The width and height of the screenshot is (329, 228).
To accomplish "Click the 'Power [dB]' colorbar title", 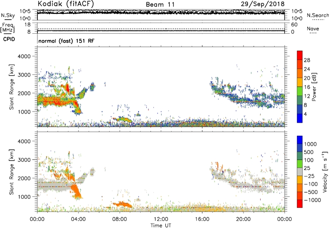I will [x=314, y=87].
